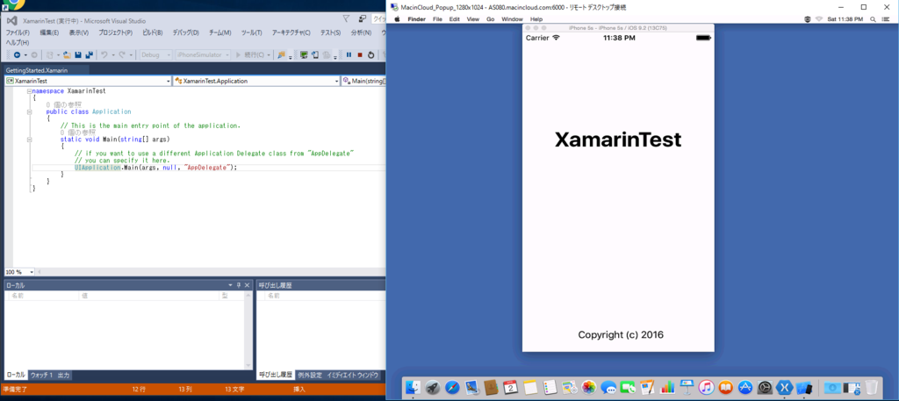Image resolution: width=899 pixels, height=401 pixels.
Task: Open the ビルド(B) menu
Action: [152, 32]
